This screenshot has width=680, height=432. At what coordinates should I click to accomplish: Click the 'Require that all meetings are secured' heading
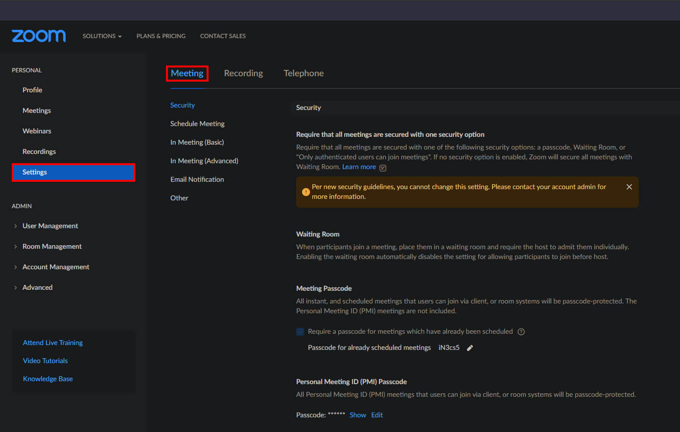(x=390, y=134)
